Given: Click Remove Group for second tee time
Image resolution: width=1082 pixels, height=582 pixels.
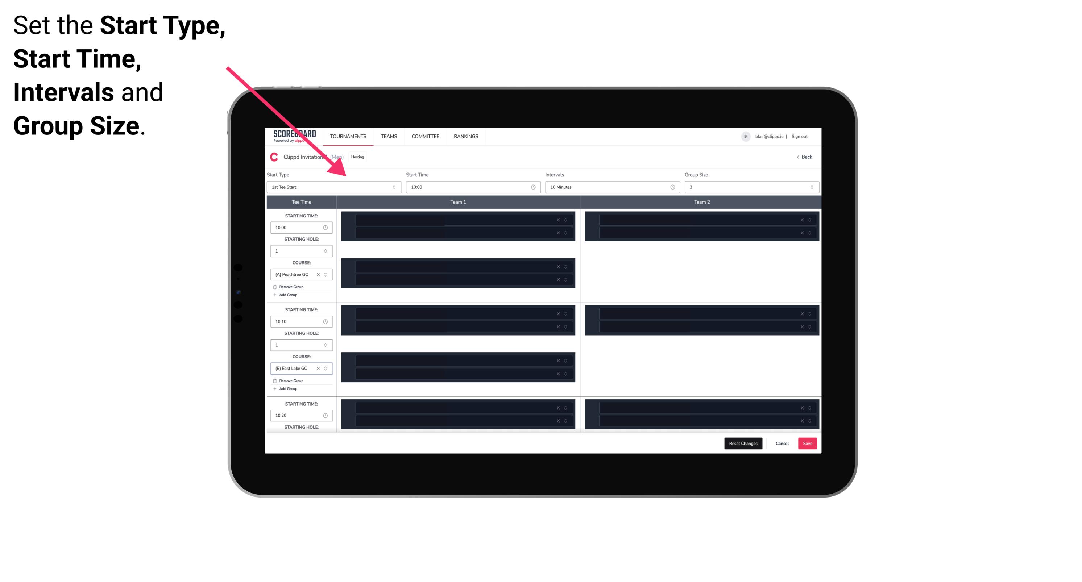Looking at the screenshot, I should (x=290, y=381).
